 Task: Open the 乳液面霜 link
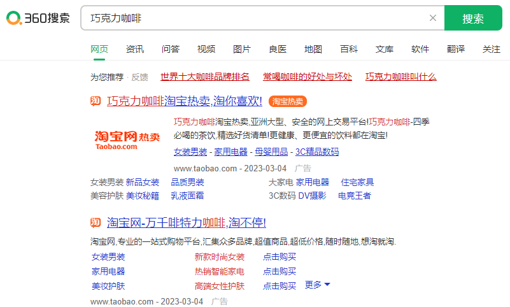(187, 196)
